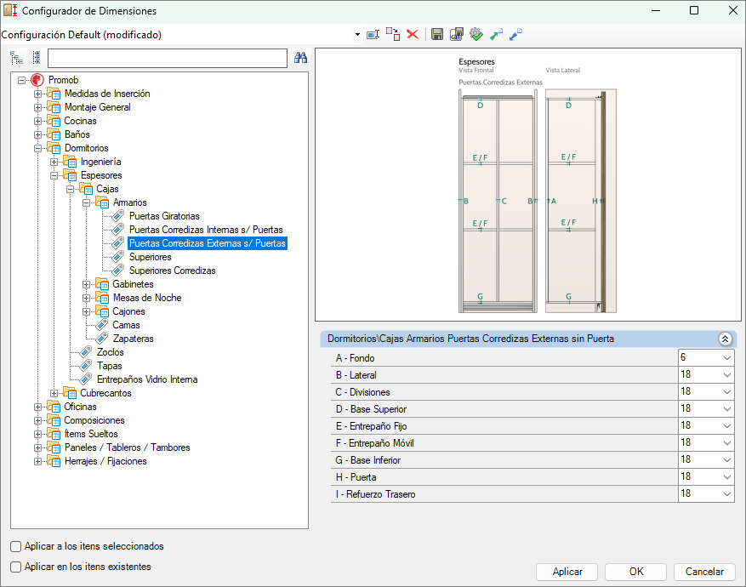746x587 pixels.
Task: Click the Cancelar button
Action: click(704, 572)
